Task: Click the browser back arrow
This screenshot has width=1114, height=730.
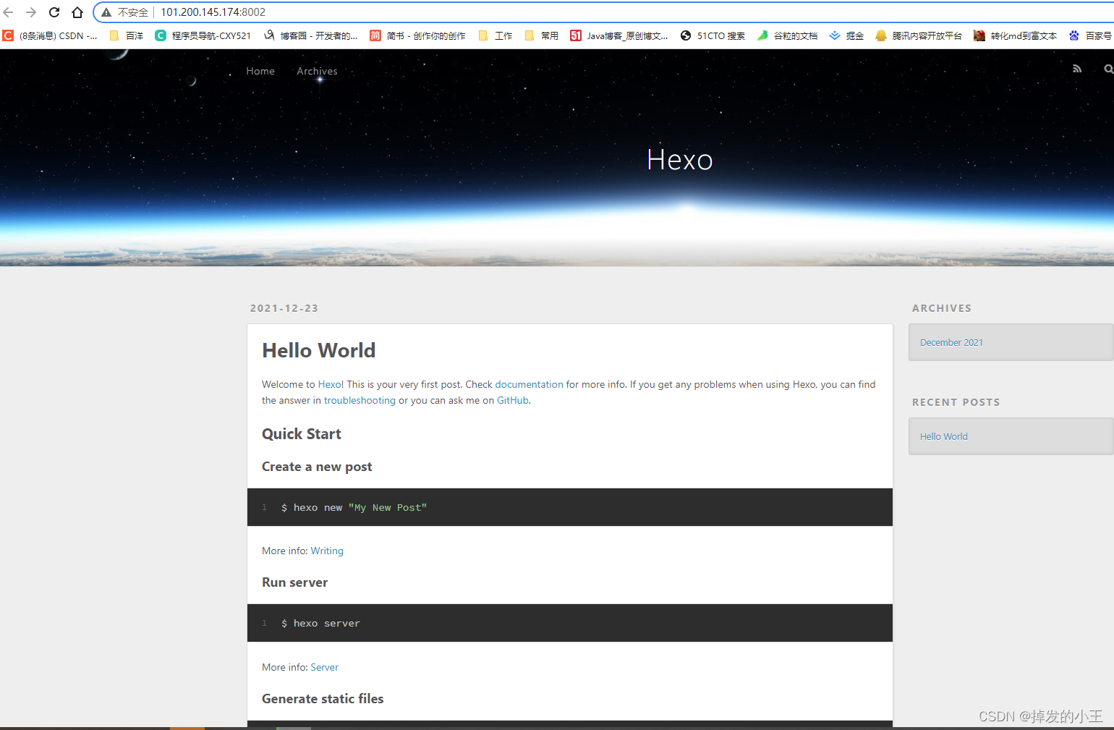Action: click(x=9, y=12)
